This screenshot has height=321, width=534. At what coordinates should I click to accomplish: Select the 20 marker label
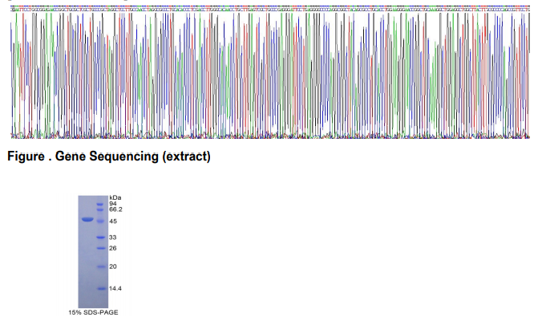(x=113, y=266)
